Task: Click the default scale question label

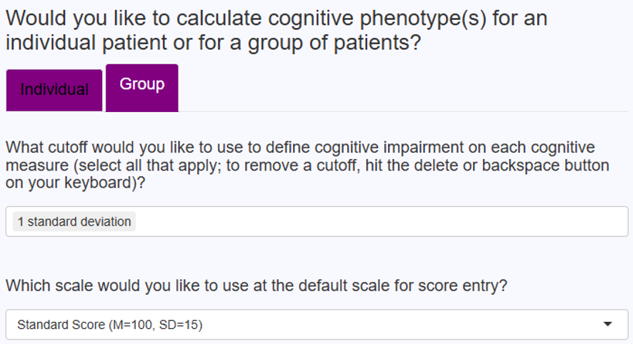Action: (x=256, y=285)
